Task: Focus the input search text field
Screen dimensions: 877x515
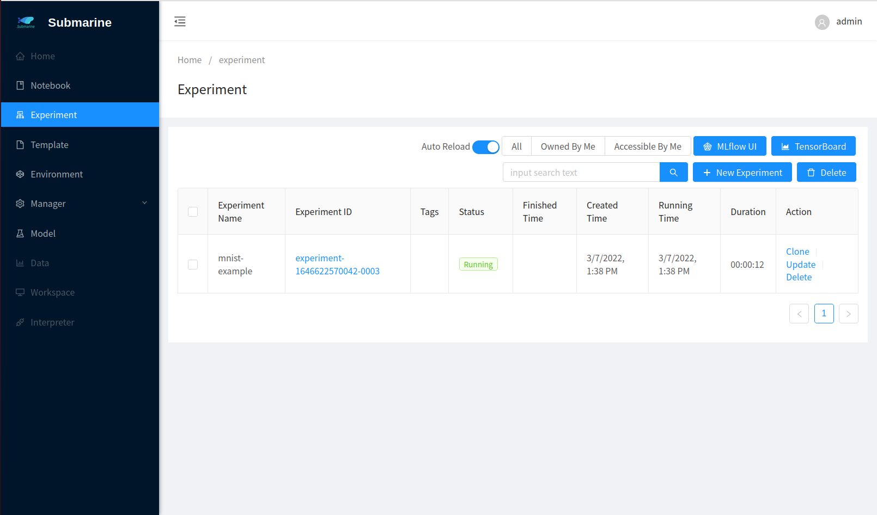Action: [x=581, y=173]
